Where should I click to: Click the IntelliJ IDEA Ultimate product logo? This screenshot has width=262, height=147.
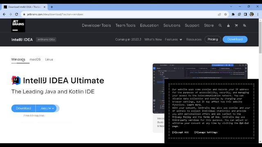coord(16,80)
